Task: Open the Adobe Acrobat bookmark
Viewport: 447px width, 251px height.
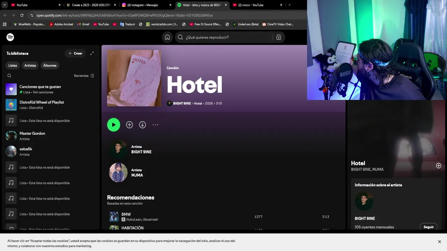Action: tap(61, 24)
